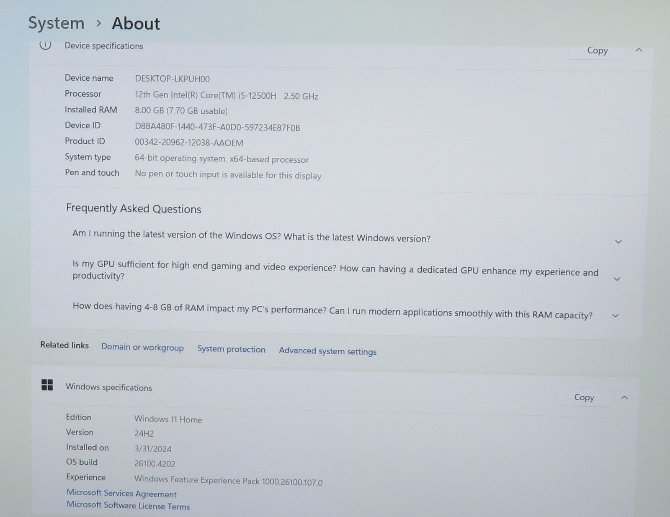Click the Windows Feature Experience Pack value
This screenshot has width=670, height=517.
[x=228, y=481]
